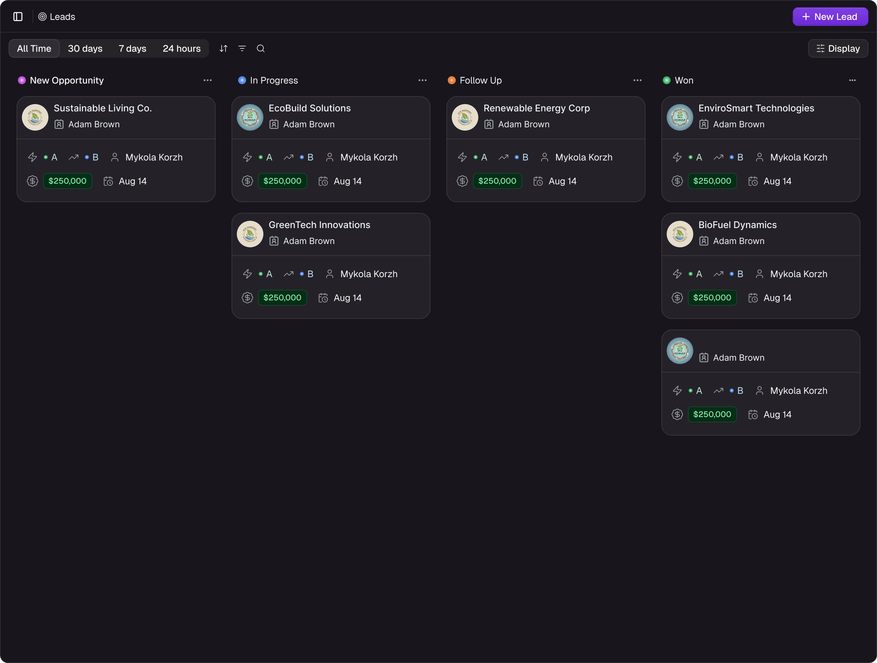Click the GreenTech Innovations logo thumbnail
This screenshot has width=877, height=663.
250,234
